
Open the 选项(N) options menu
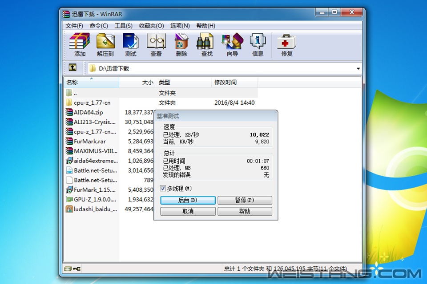[x=180, y=26]
